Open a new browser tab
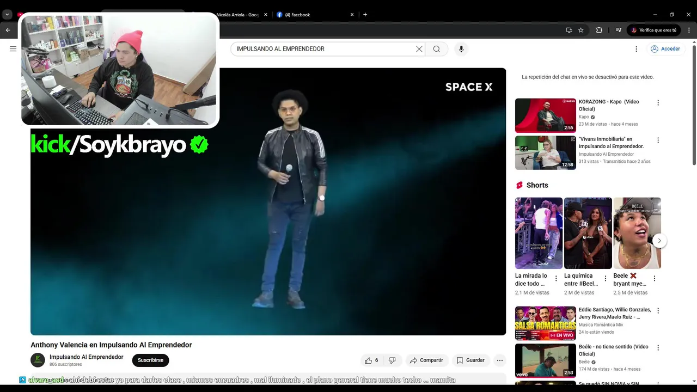 [x=365, y=15]
